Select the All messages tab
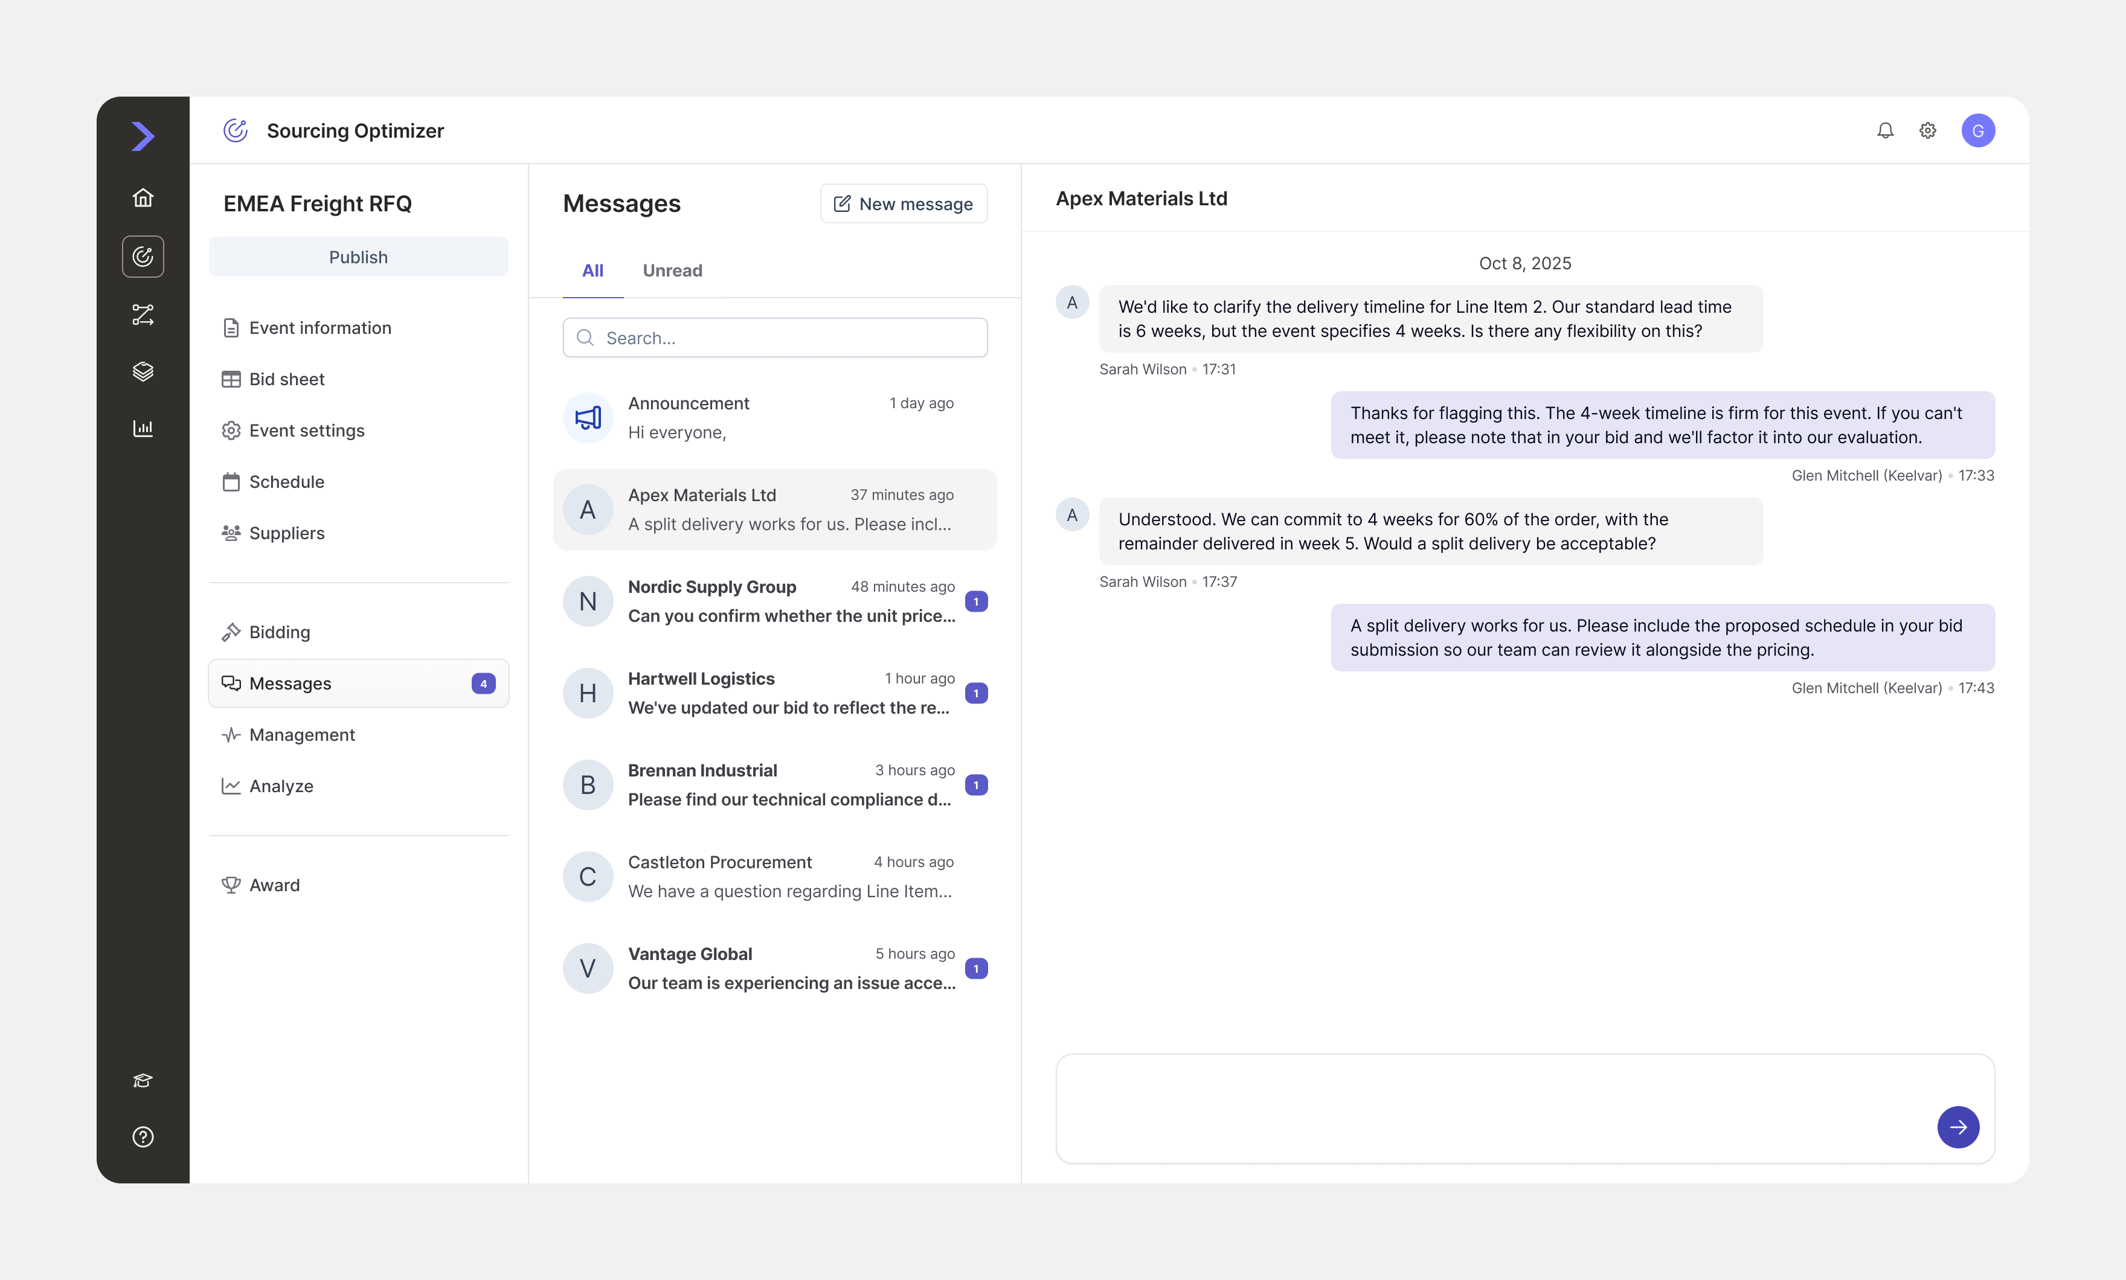The width and height of the screenshot is (2126, 1280). pyautogui.click(x=593, y=271)
